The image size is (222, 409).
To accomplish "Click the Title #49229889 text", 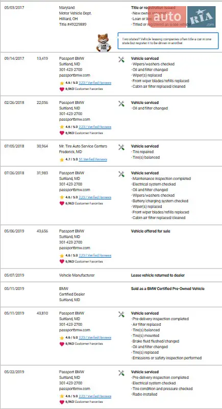I will pyautogui.click(x=73, y=25).
